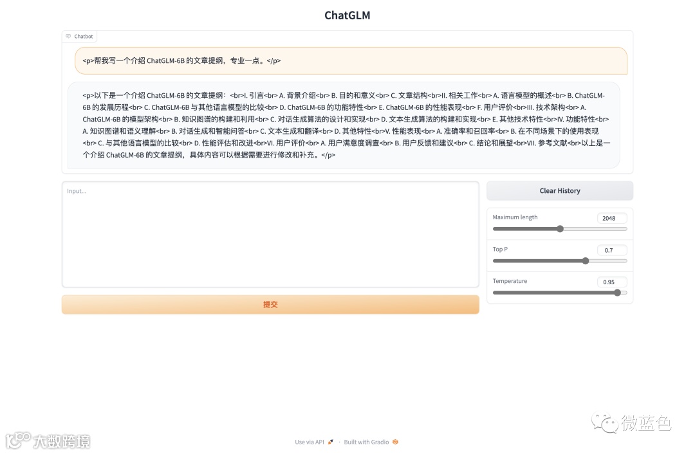Click the Top P label
The height and width of the screenshot is (454, 695).
[x=500, y=249]
